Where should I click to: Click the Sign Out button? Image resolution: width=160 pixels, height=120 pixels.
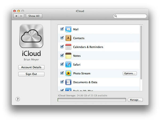31,74
